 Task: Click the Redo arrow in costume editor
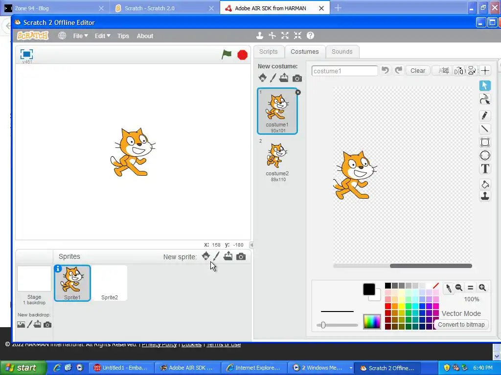(398, 70)
